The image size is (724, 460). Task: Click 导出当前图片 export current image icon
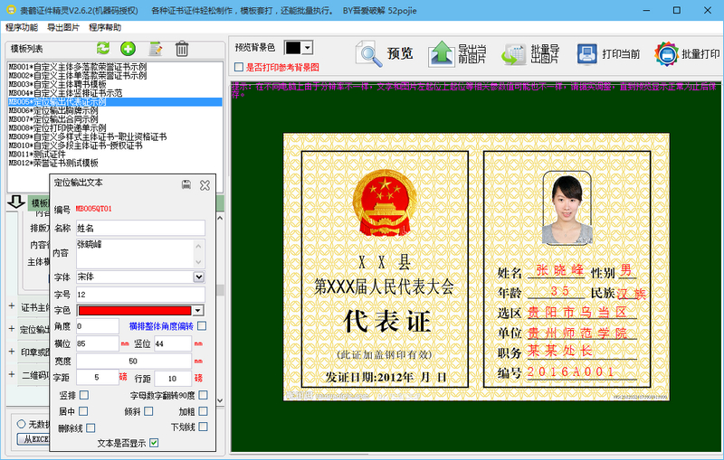pyautogui.click(x=442, y=53)
